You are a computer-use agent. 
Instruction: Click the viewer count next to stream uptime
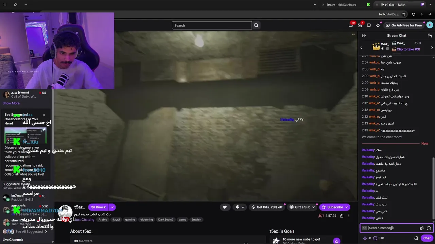tap(321, 216)
